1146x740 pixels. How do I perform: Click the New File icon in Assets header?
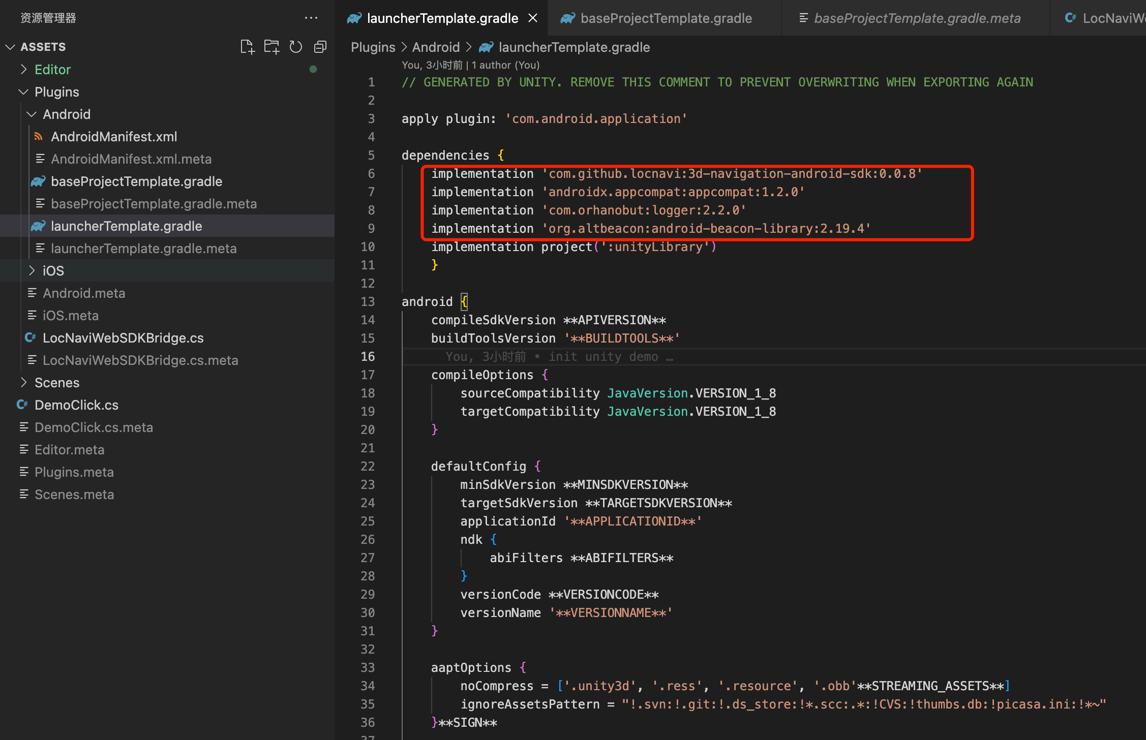[247, 47]
